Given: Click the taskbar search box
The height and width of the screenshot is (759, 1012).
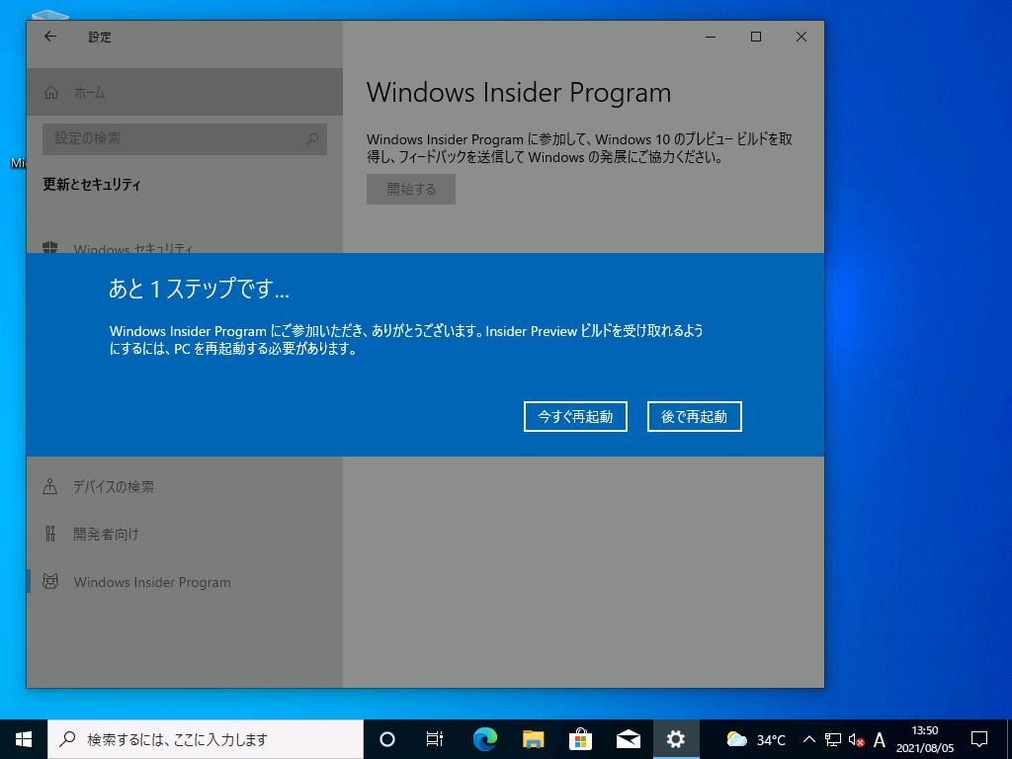Looking at the screenshot, I should coord(206,739).
